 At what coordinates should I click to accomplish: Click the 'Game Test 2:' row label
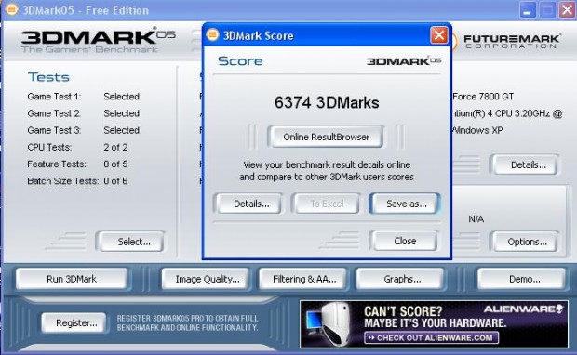point(54,113)
